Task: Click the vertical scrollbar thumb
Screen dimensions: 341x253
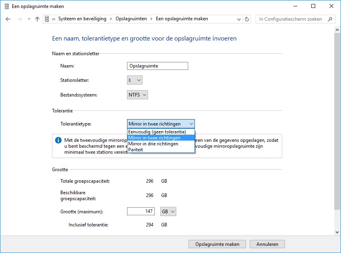Action: point(337,122)
